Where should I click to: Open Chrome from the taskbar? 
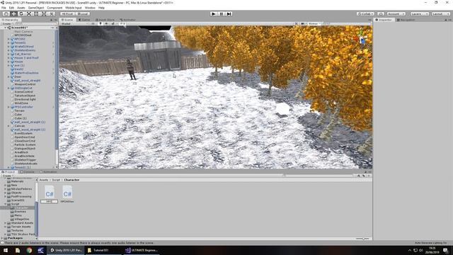pos(29,250)
